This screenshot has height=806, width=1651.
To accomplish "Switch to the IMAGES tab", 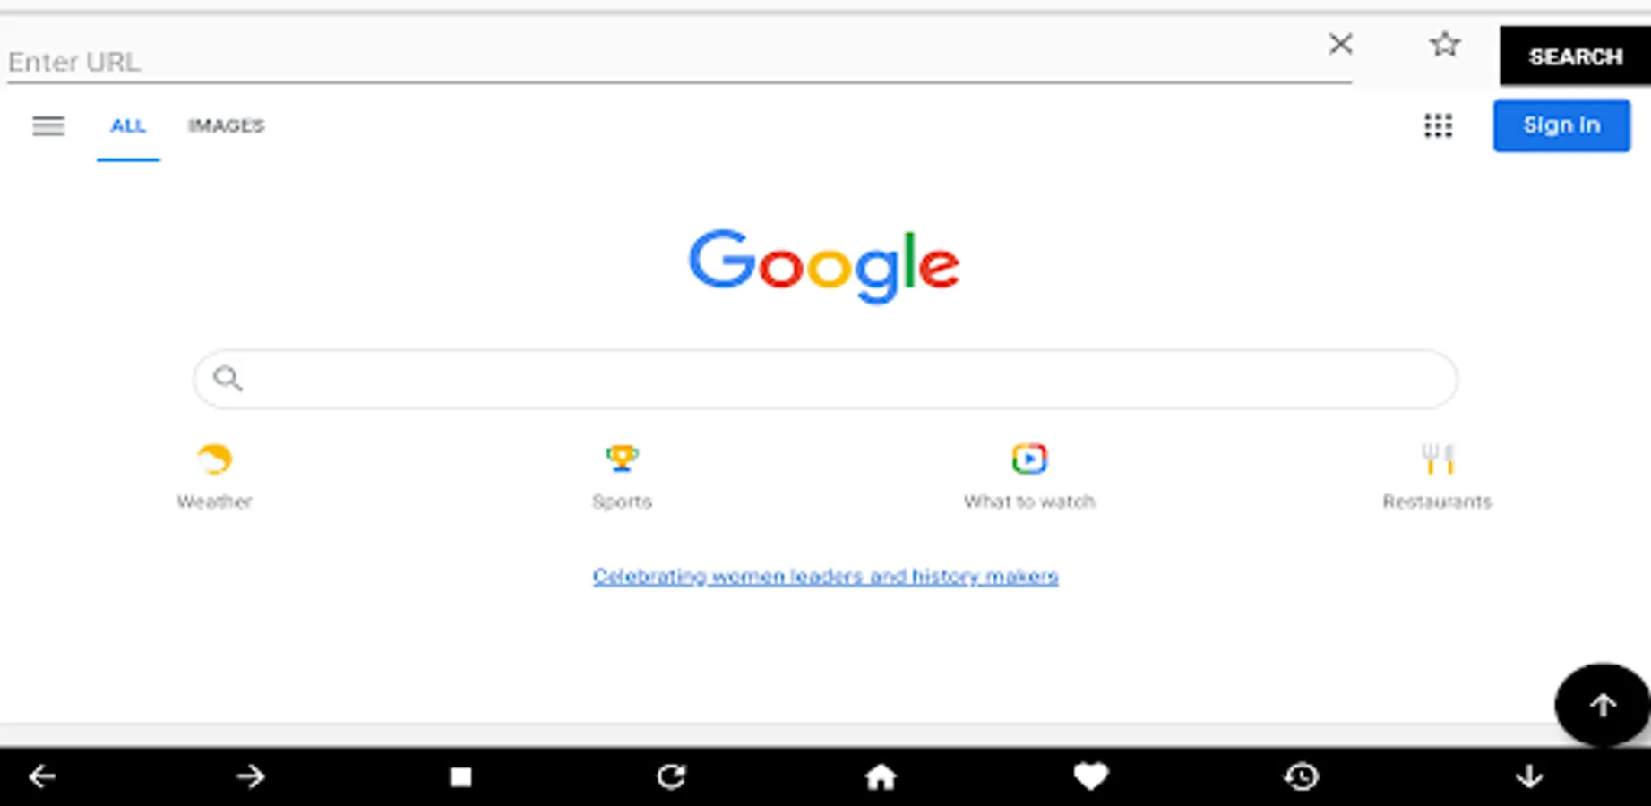I will 226,125.
